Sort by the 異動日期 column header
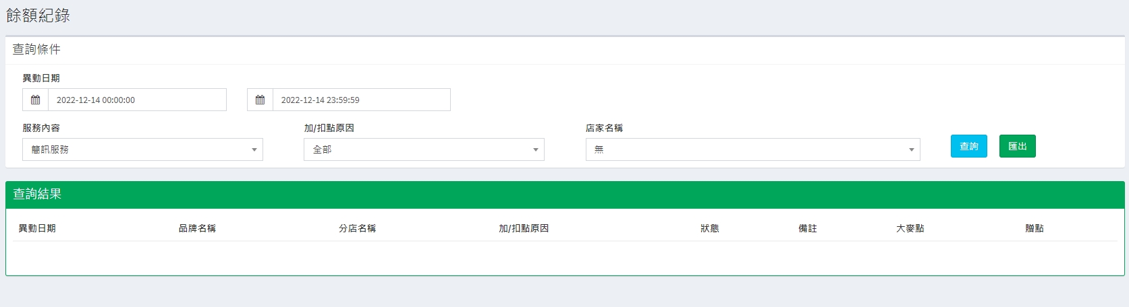Viewport: 1129px width, 307px height. click(x=37, y=228)
